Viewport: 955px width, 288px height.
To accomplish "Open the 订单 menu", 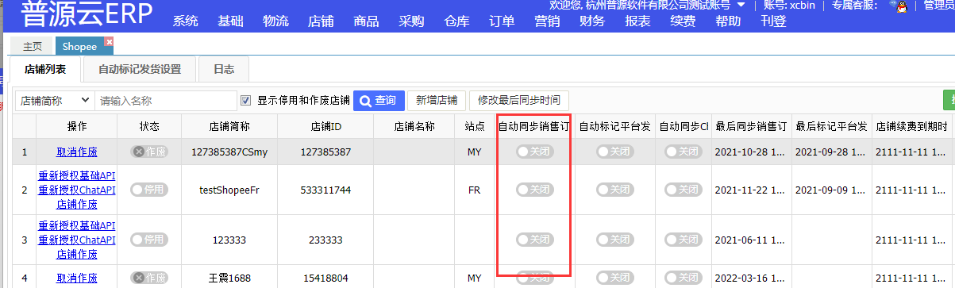I will tap(502, 21).
